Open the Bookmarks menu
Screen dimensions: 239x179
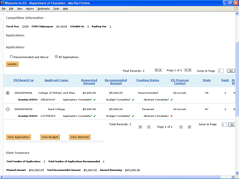click(x=43, y=9)
